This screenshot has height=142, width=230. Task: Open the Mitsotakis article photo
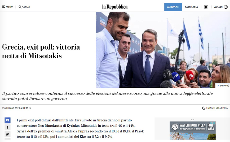[x=163, y=50]
